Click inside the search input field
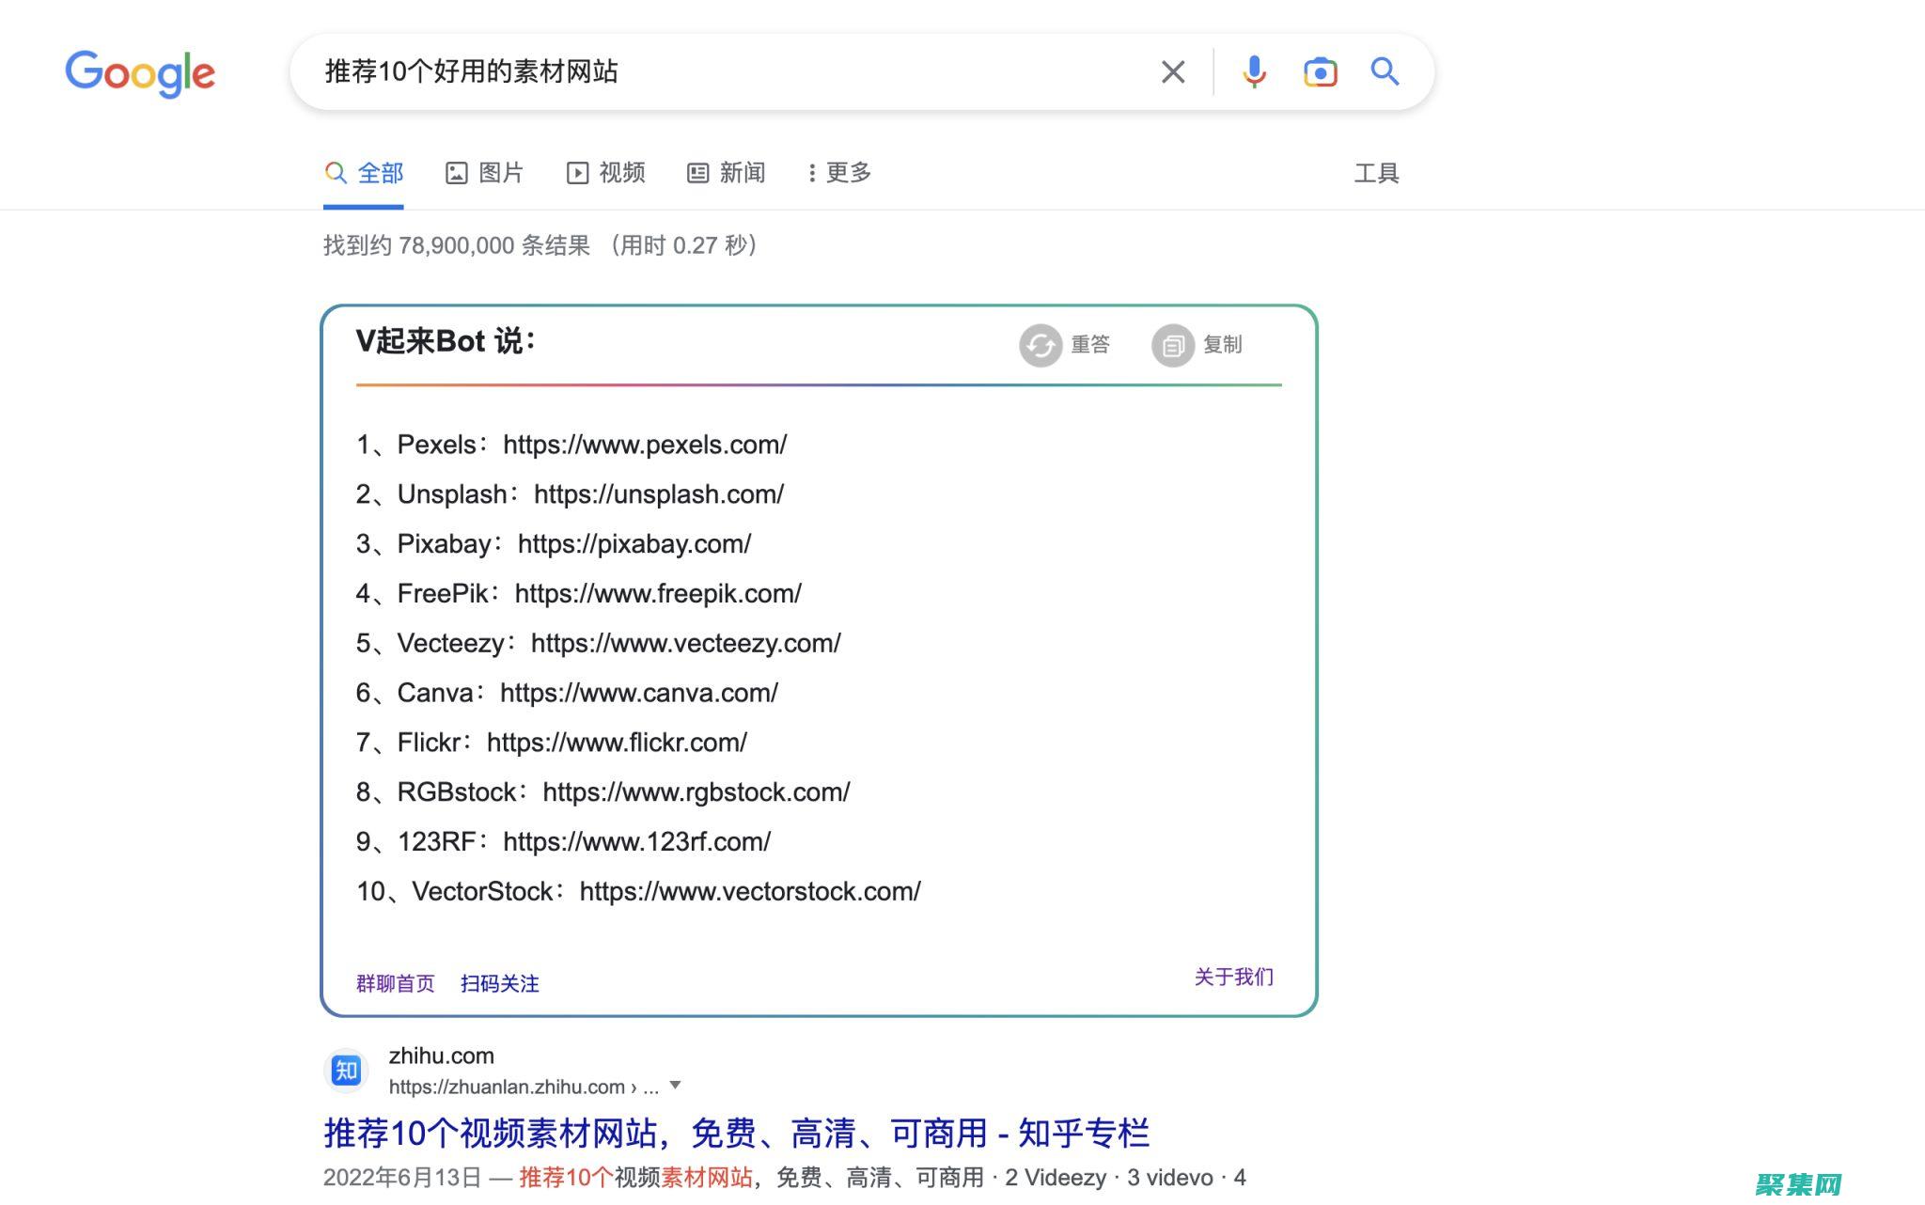1925x1205 pixels. point(658,71)
